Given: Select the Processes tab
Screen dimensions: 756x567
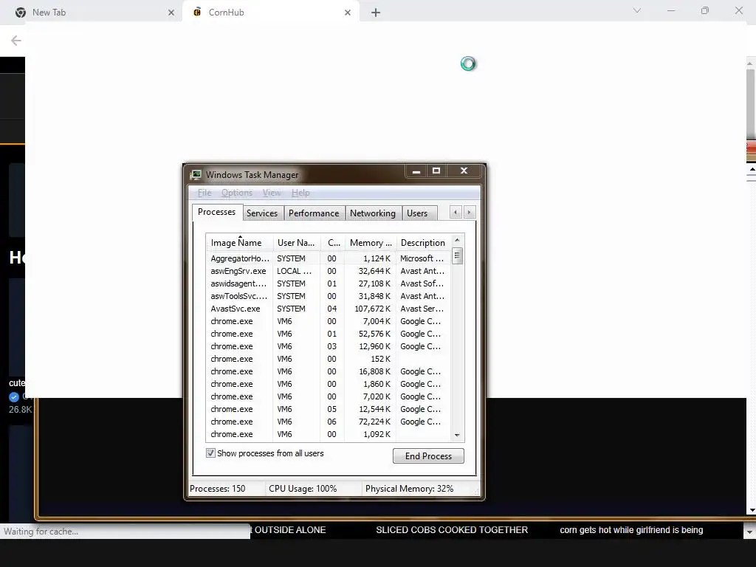Looking at the screenshot, I should [216, 212].
